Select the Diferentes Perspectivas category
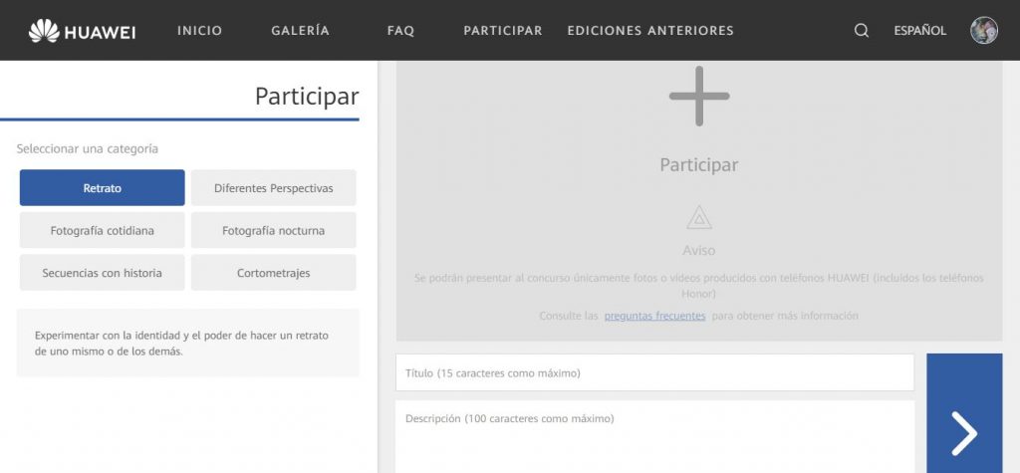1020x473 pixels. (273, 188)
